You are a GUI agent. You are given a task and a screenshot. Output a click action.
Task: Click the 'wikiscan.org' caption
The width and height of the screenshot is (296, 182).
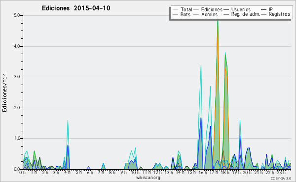[x=148, y=178]
